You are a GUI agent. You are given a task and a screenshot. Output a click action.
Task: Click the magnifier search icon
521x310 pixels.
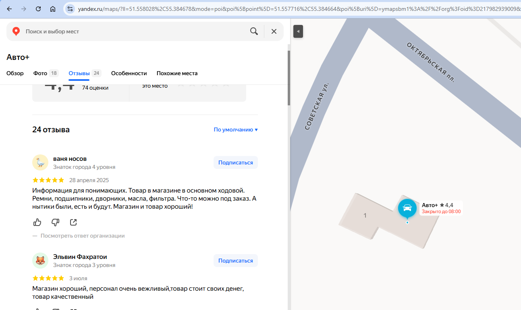tap(254, 31)
